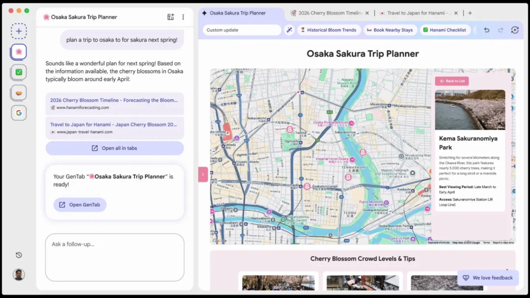Open the hanamiforecasting.com source link
Screen dimensions: 530x298
point(114,103)
